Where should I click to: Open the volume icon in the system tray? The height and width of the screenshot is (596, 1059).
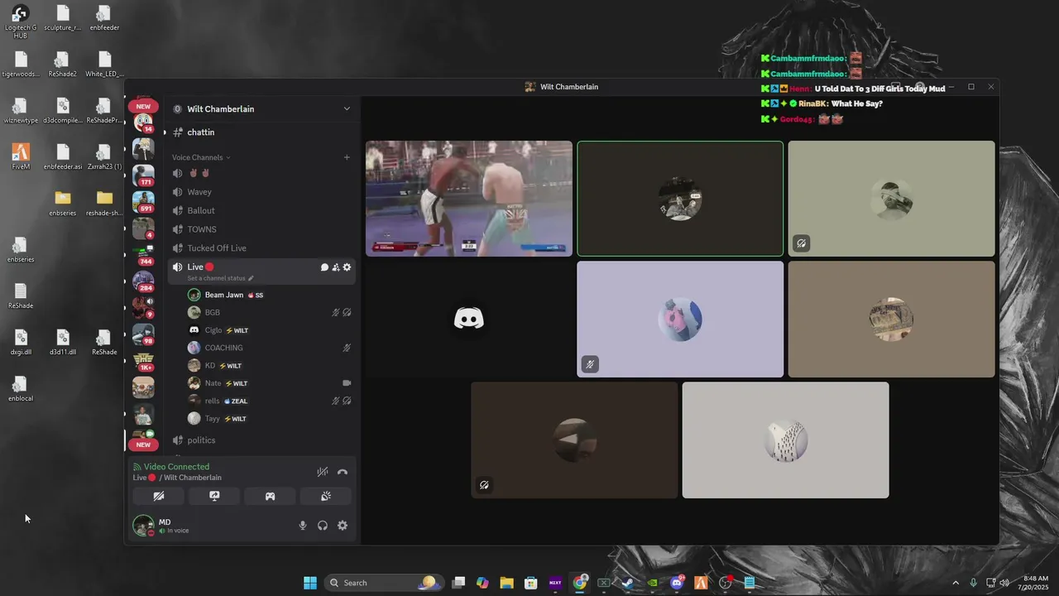[x=1004, y=583]
